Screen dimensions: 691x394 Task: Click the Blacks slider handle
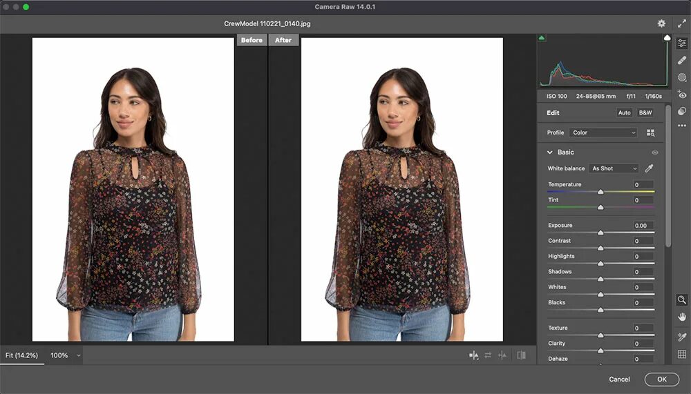pos(600,310)
